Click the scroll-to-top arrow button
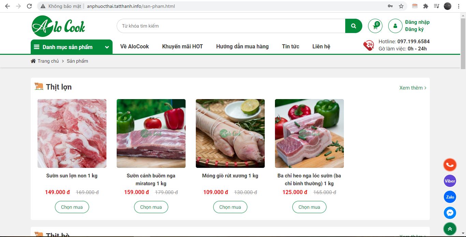Viewport: 466px width, 237px height. (450, 229)
